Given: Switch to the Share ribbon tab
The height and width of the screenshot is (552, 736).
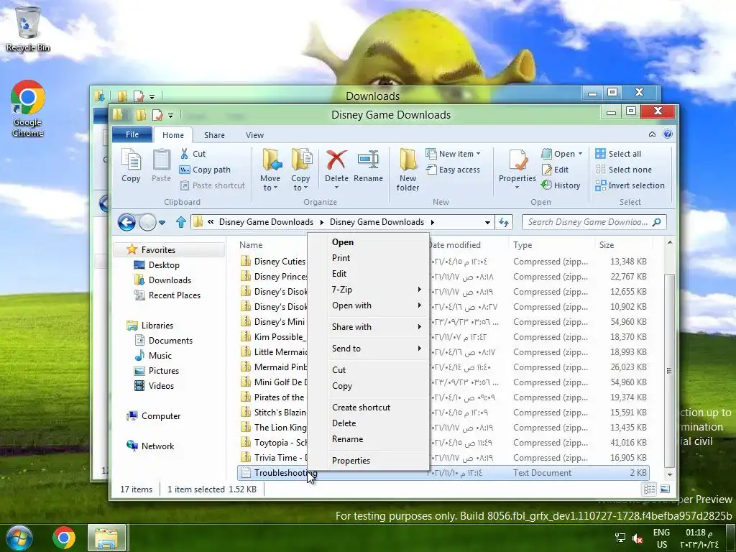Looking at the screenshot, I should pos(214,135).
